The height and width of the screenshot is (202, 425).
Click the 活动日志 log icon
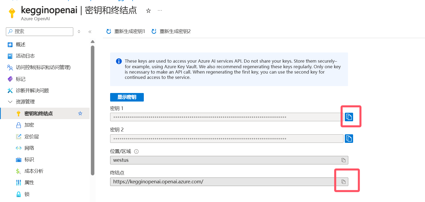(10, 56)
